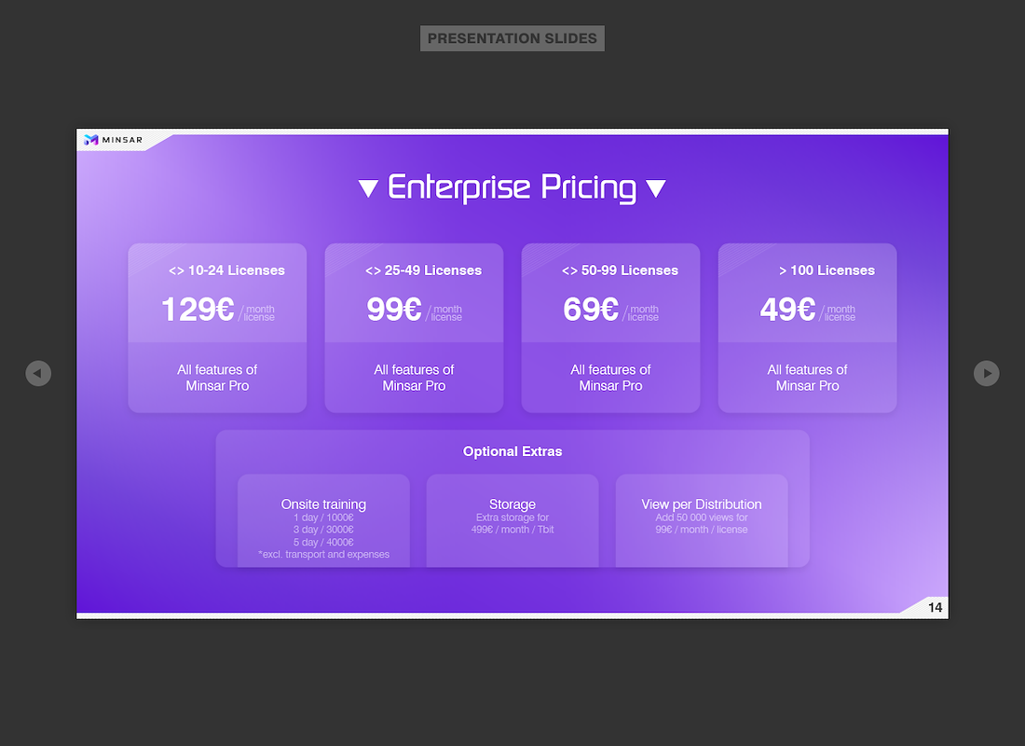Select the > 100 Licenses card header
Image resolution: width=1025 pixels, height=746 pixels.
coord(827,270)
